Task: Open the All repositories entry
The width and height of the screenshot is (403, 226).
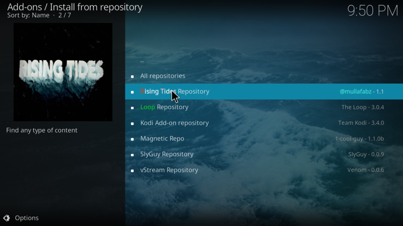Action: pos(163,76)
